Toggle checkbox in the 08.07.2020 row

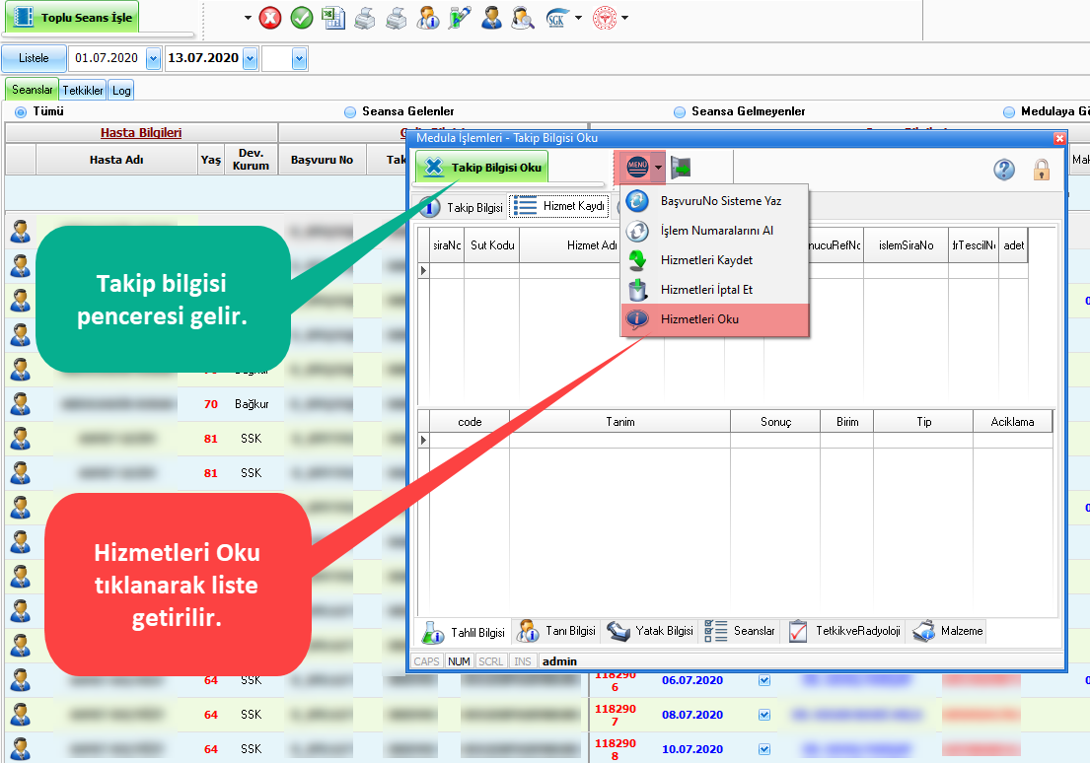764,715
